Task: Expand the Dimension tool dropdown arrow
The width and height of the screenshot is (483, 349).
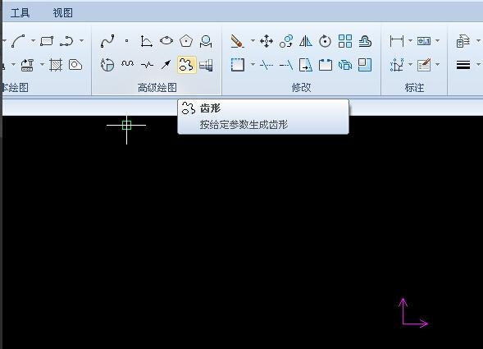Action: pyautogui.click(x=410, y=41)
